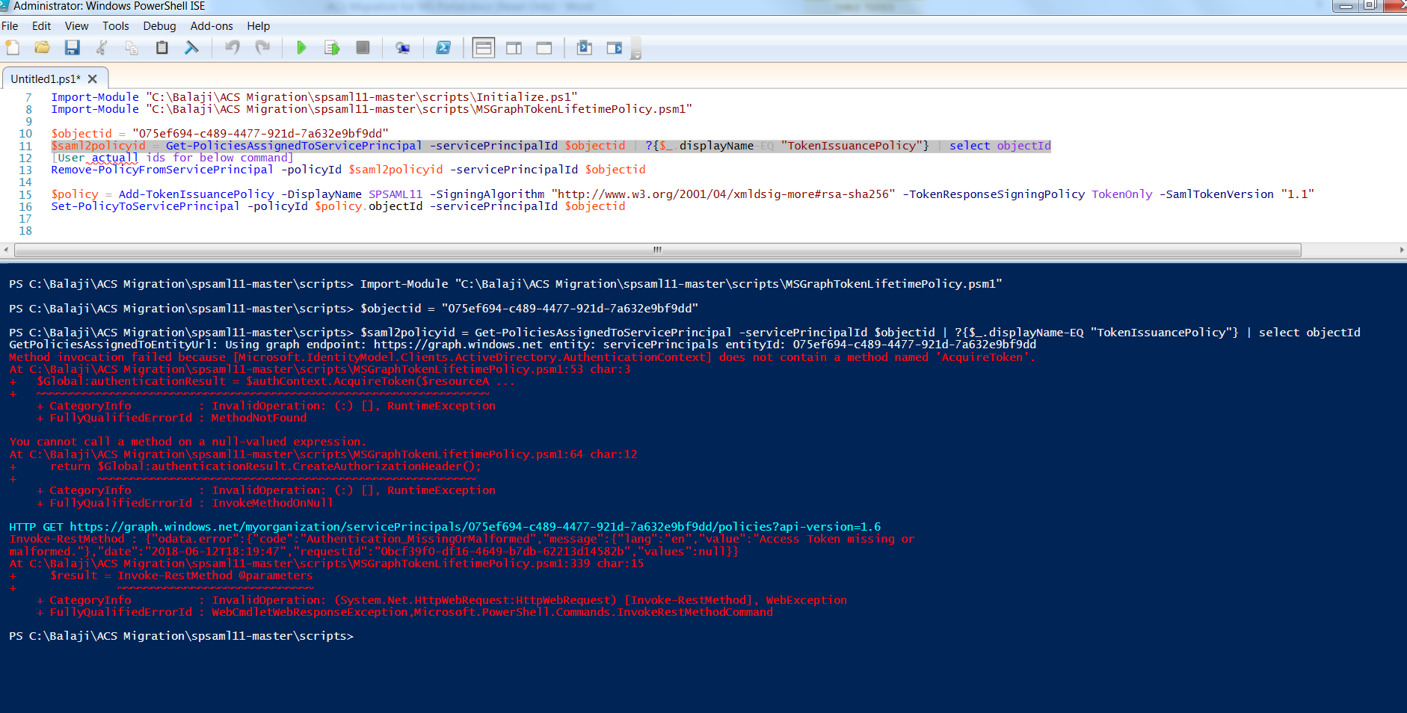The height and width of the screenshot is (713, 1407).
Task: Redo the last undone edit
Action: coord(262,48)
